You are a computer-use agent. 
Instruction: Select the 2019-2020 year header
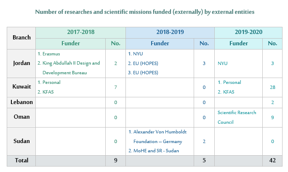pos(248,32)
